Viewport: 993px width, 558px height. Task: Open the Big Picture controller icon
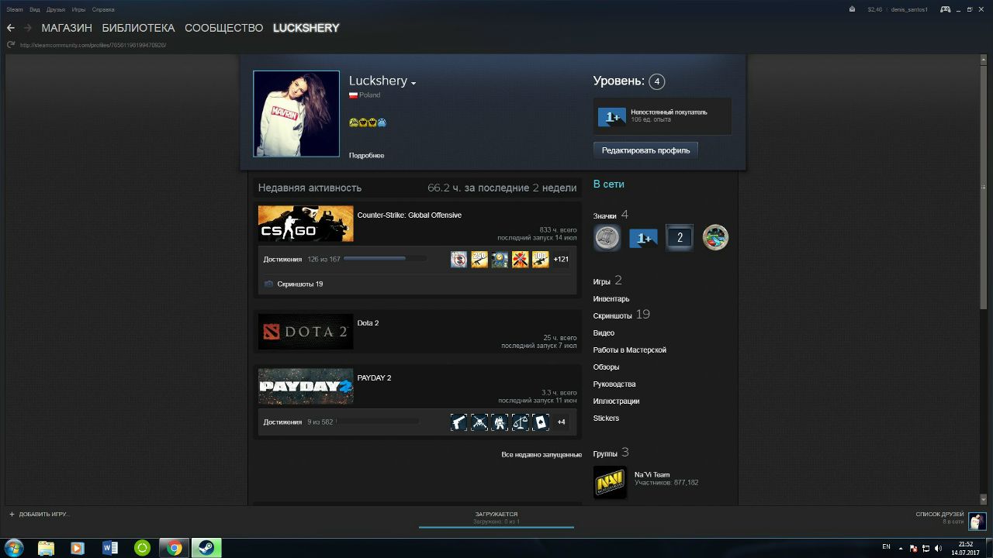946,9
